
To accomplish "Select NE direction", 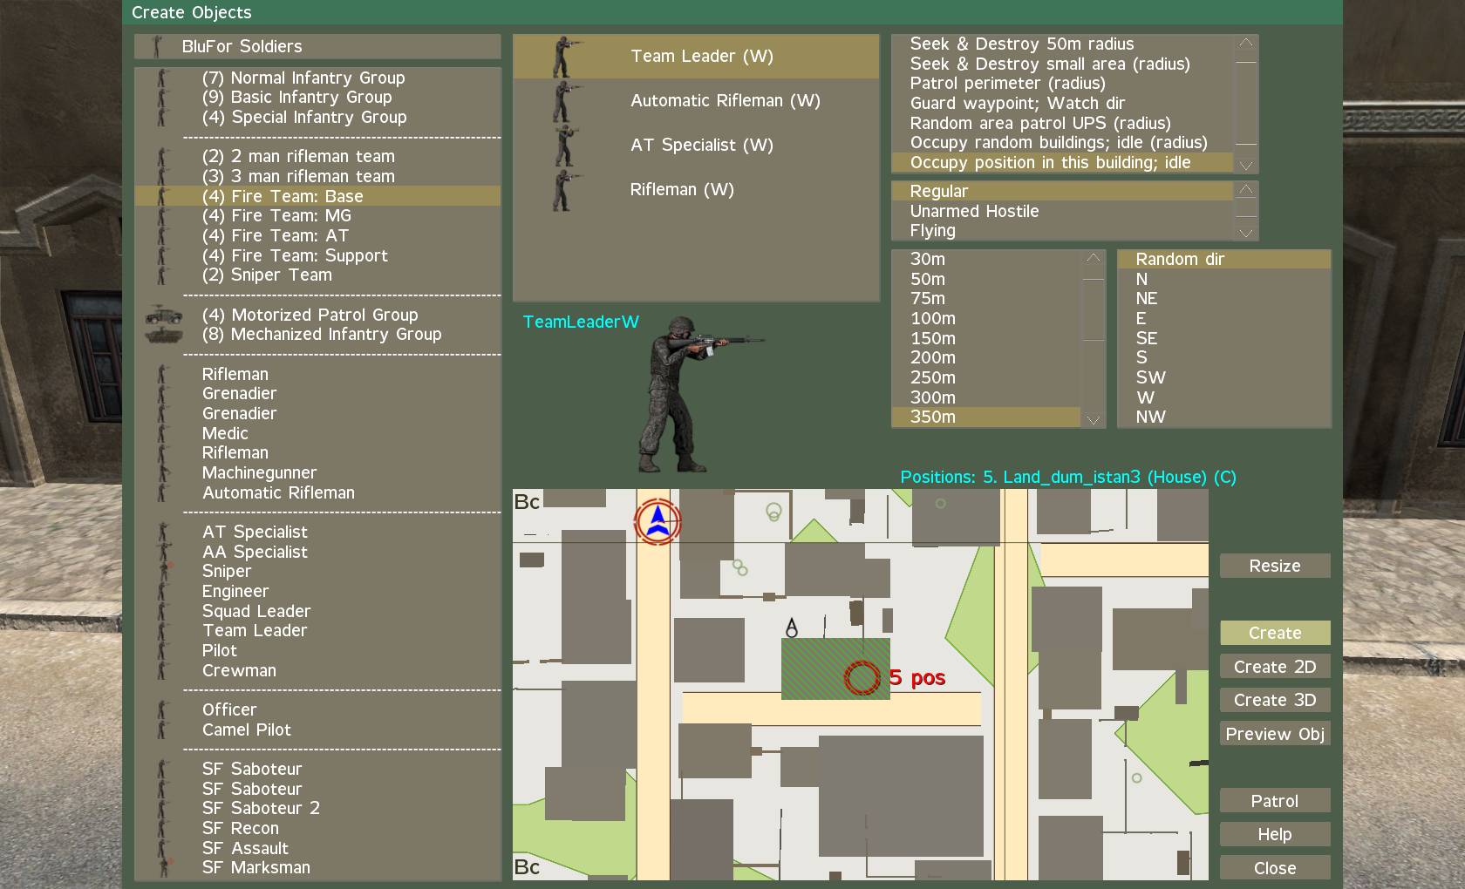I will pos(1224,298).
